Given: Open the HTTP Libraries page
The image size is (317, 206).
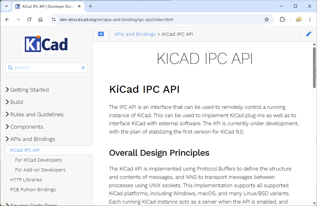Looking at the screenshot, I should pyautogui.click(x=26, y=180).
